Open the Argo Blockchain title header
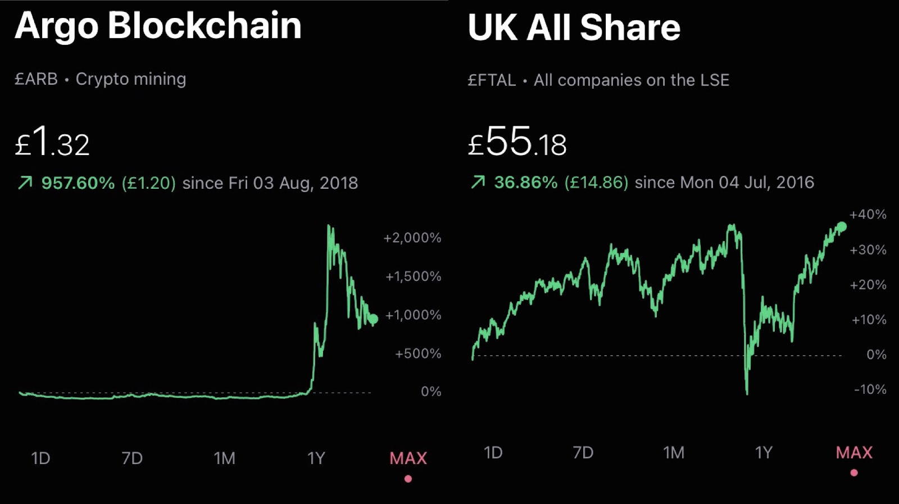The height and width of the screenshot is (504, 899). tap(158, 25)
